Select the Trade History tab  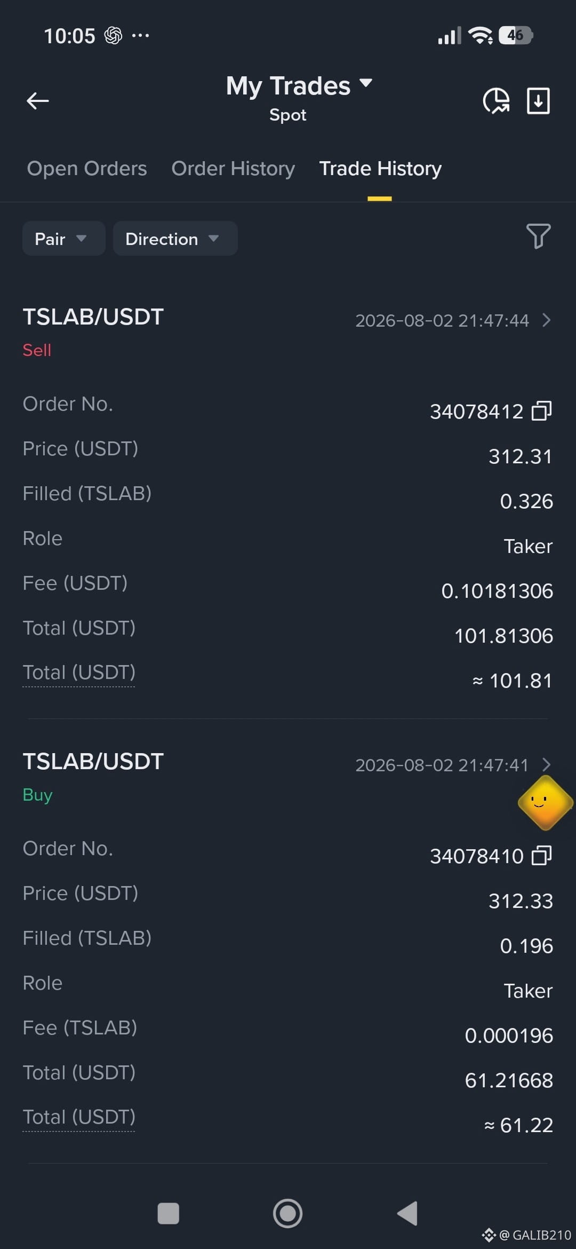[380, 169]
